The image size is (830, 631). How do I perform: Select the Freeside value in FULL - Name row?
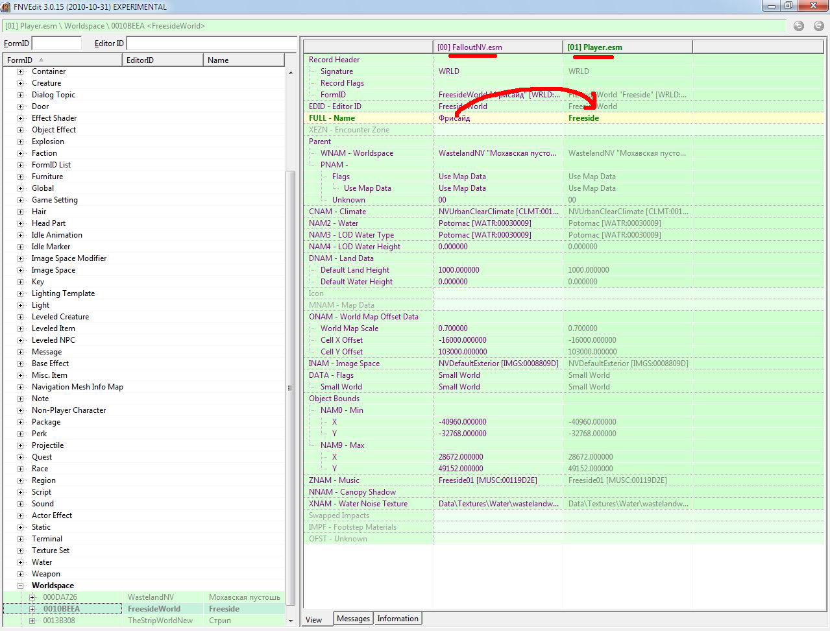[583, 118]
